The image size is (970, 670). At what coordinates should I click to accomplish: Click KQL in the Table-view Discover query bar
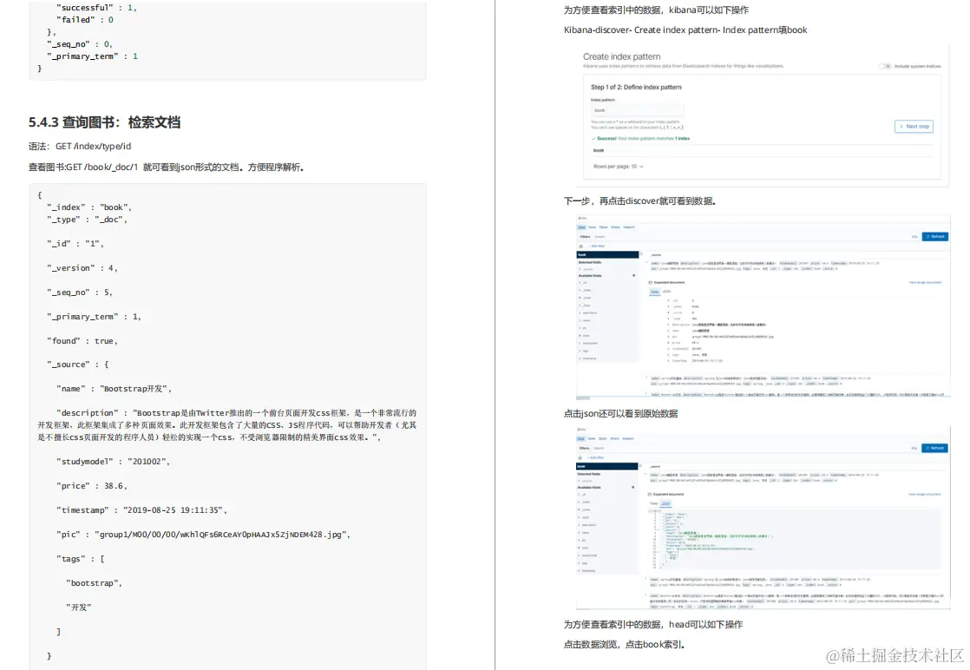[914, 236]
